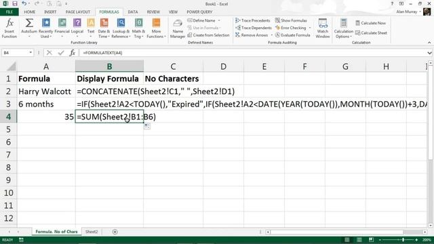Switch to the DATA tab

(x=133, y=12)
